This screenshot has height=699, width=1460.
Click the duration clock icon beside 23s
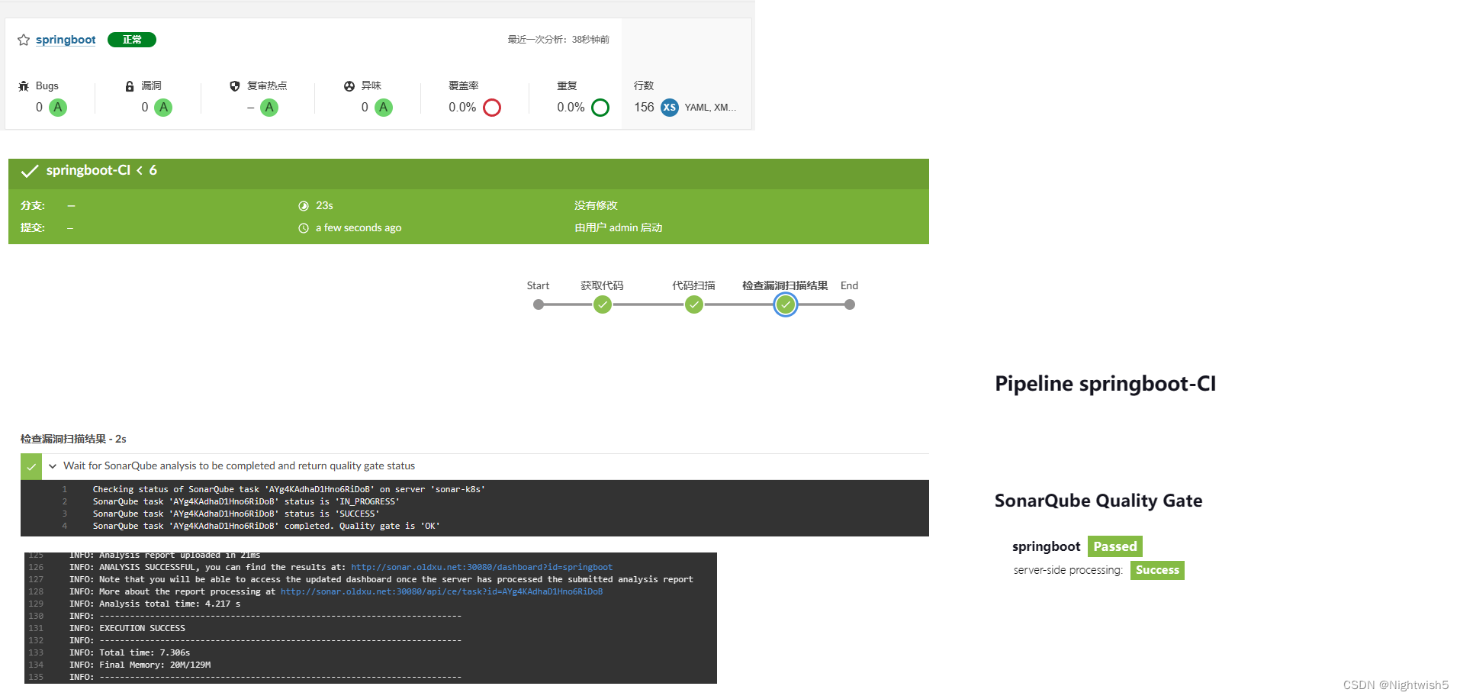pos(304,206)
